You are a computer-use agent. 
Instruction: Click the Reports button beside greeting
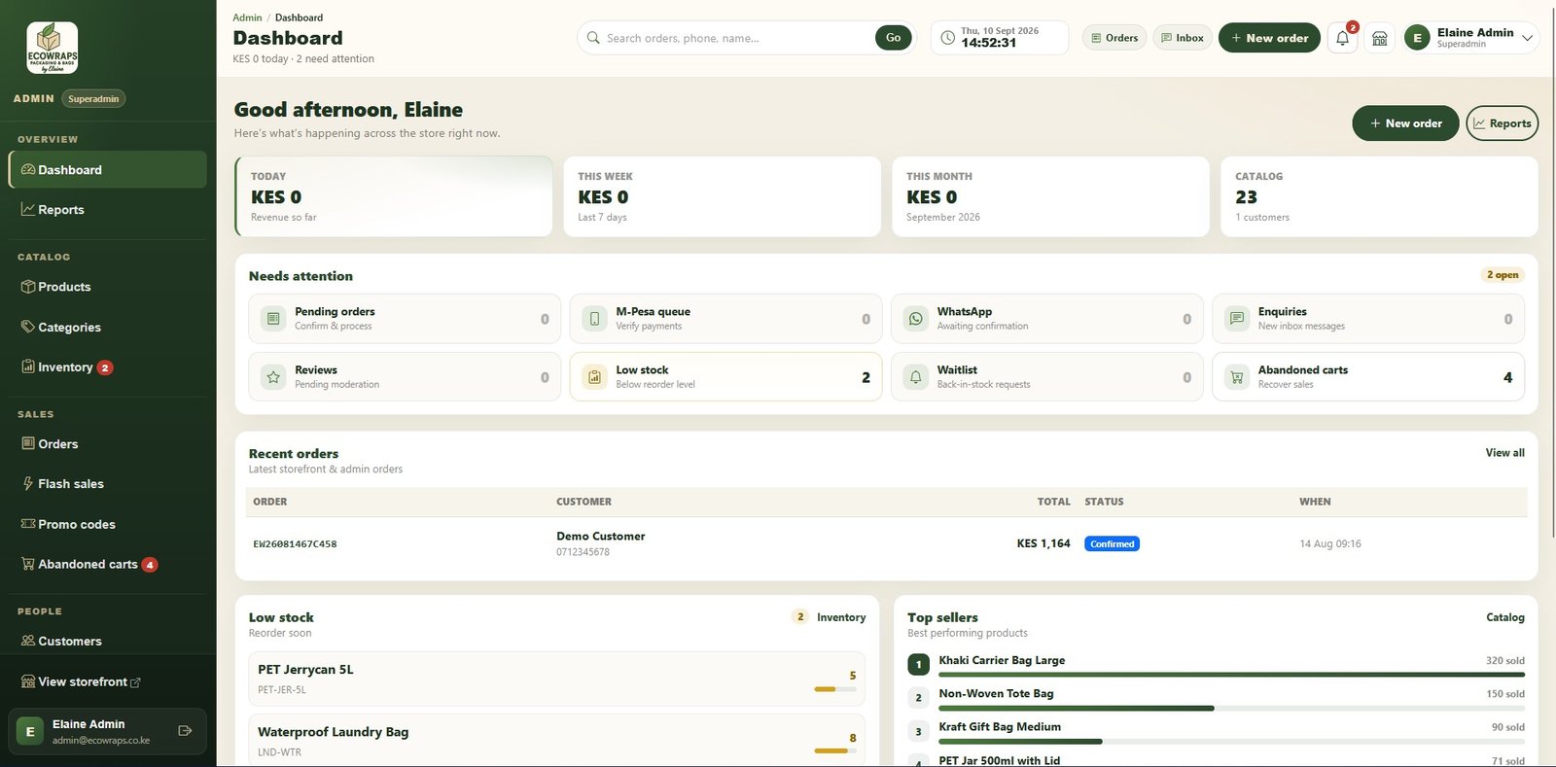point(1502,123)
